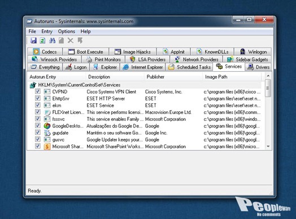The height and width of the screenshot is (219, 296).
Task: Open the Sidebar Gadgets tab
Action: [x=247, y=59]
